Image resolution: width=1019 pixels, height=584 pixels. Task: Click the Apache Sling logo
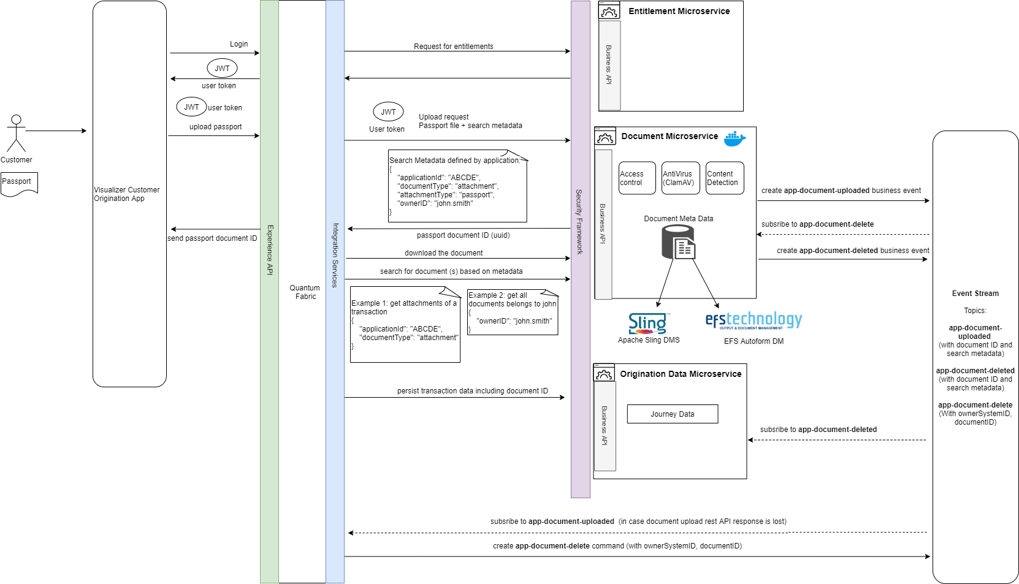(648, 323)
